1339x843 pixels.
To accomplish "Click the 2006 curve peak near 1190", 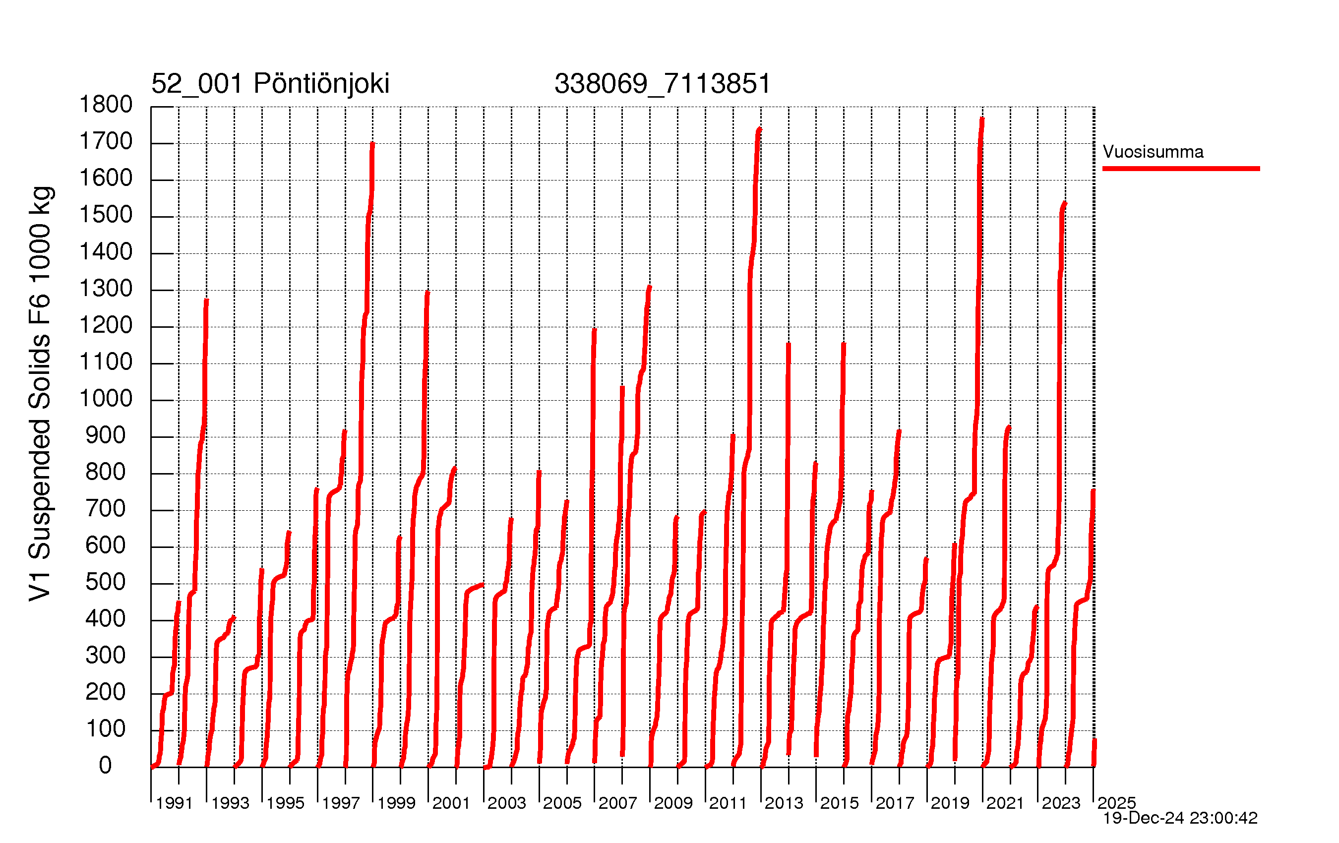I will click(595, 330).
